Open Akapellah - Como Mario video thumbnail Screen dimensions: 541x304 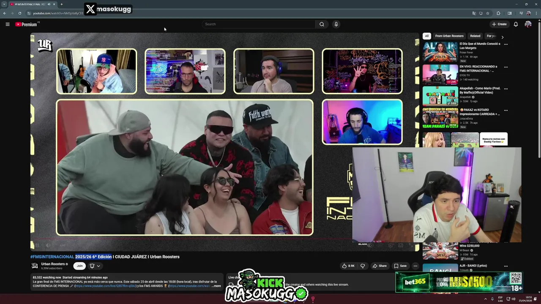[440, 96]
